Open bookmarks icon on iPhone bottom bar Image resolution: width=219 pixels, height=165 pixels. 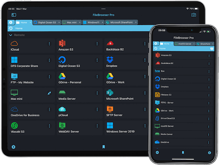(183, 152)
